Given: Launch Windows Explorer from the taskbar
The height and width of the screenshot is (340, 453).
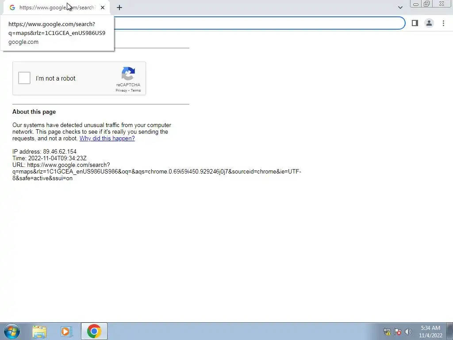Looking at the screenshot, I should pos(39,332).
